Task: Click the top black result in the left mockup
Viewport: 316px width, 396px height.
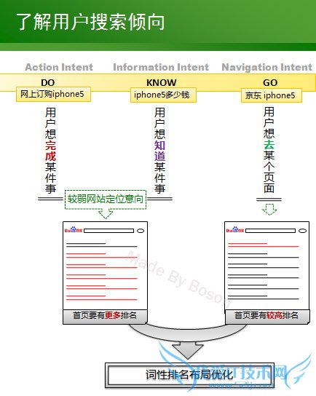Action: click(101, 245)
